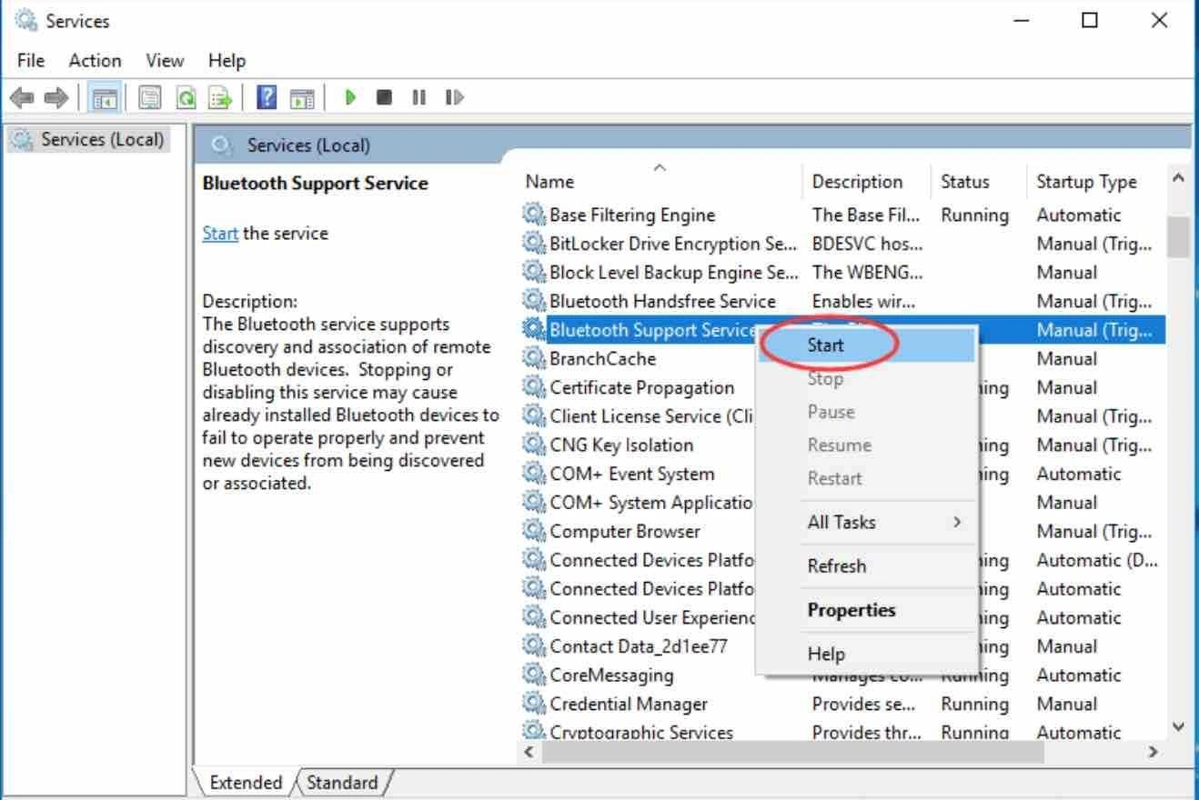The height and width of the screenshot is (800, 1199).
Task: Select the Certificate Propagation service
Action: click(x=641, y=387)
